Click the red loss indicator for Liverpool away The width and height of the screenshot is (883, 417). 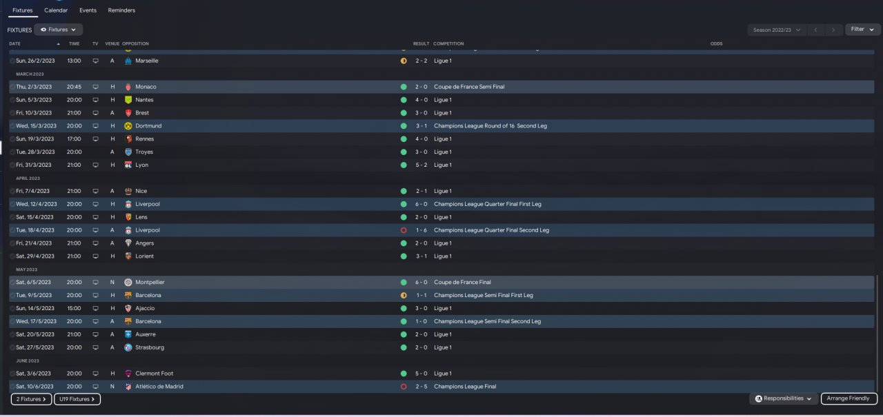(x=404, y=230)
